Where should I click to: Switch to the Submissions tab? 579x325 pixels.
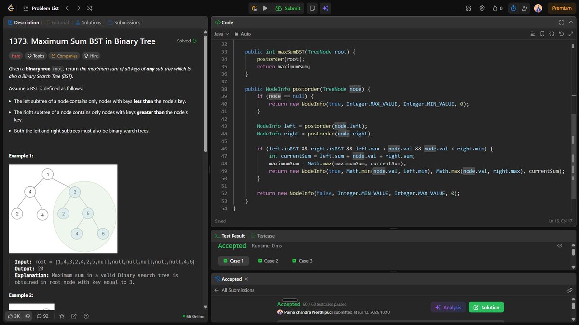tap(124, 22)
